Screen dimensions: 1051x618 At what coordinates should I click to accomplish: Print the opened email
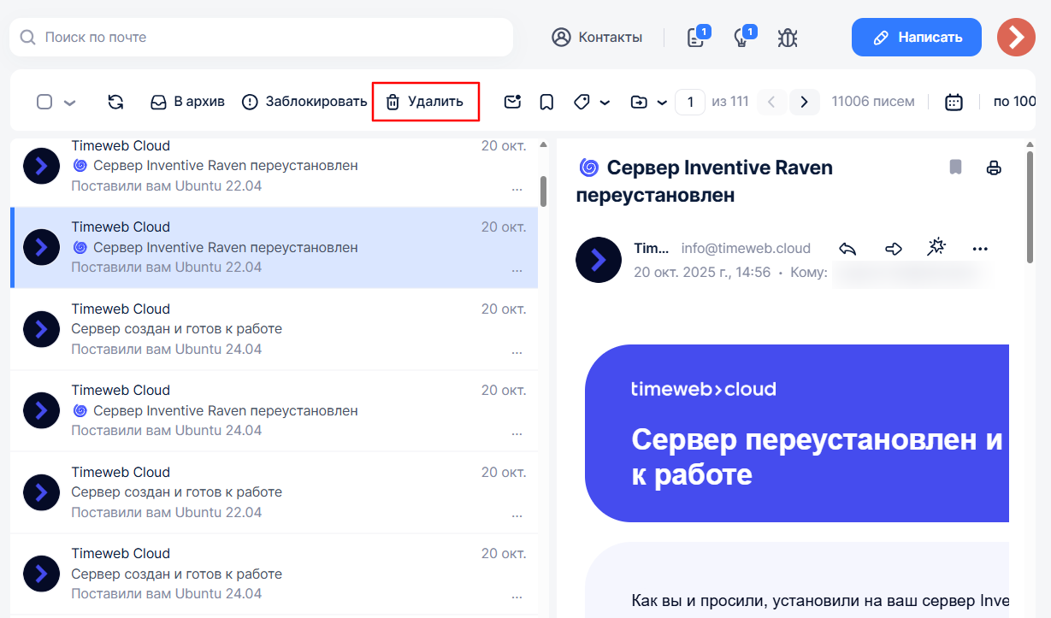pos(994,168)
